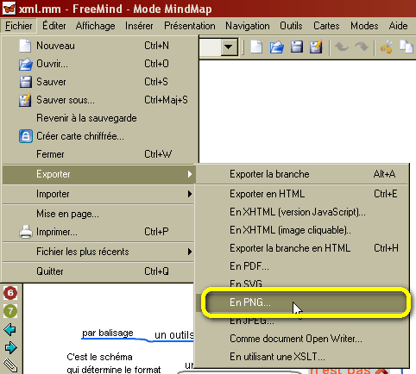Select En XHTML (image cliquable)..
The image size is (416, 374).
pos(302,230)
